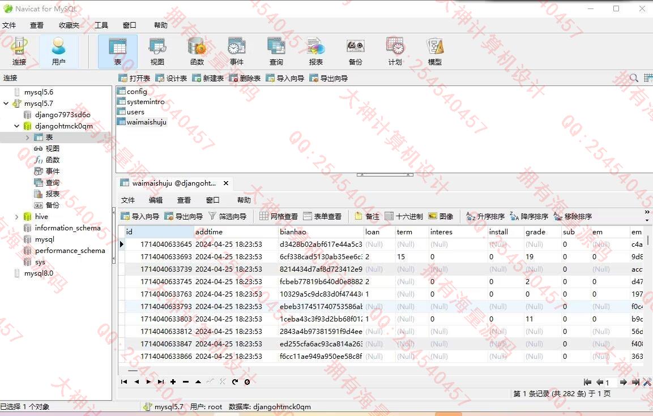Toggle the 备注 (Memo) pane

coord(367,216)
